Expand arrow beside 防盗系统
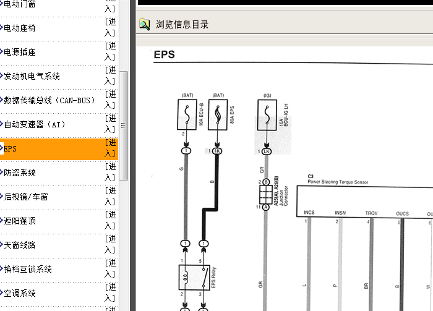Image resolution: width=433 pixels, height=311 pixels. pos(1,173)
